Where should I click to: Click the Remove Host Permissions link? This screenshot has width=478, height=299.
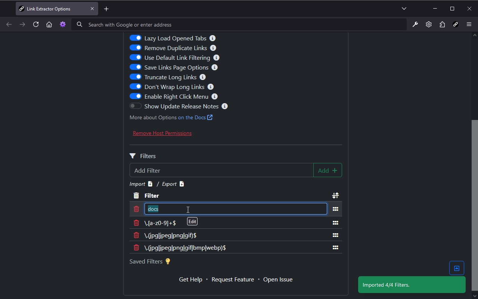(x=162, y=133)
